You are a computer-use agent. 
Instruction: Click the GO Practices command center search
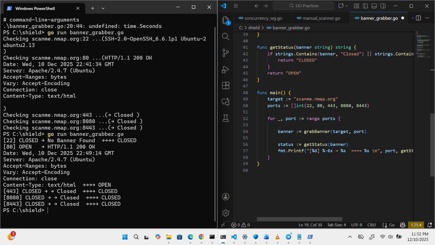(x=303, y=6)
